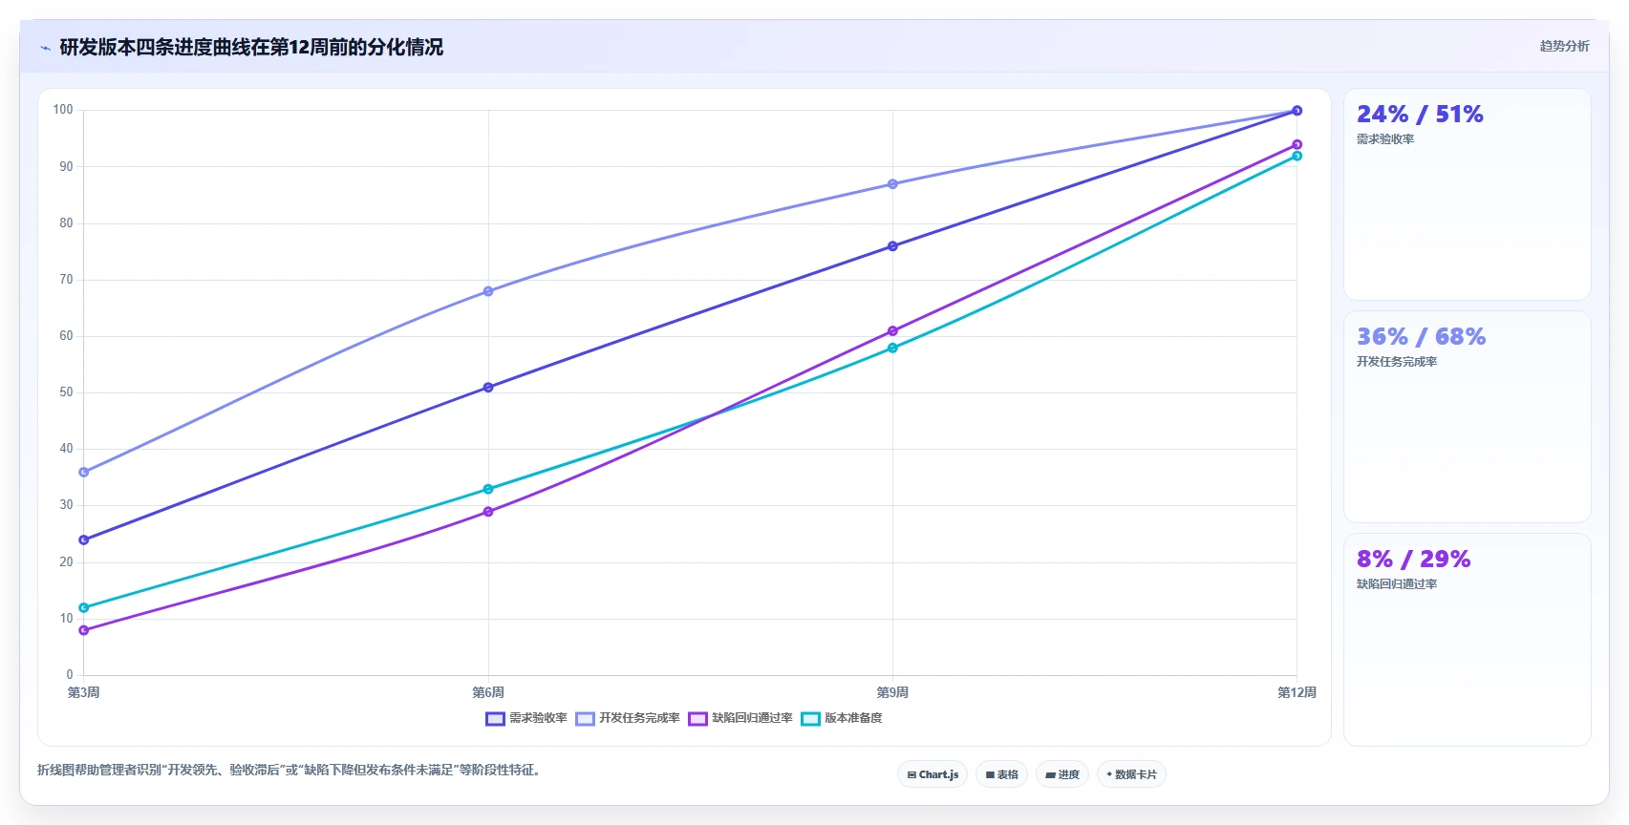Image resolution: width=1629 pixels, height=825 pixels.
Task: Click the sparkle icon inside the 数据卡片 chip
Action: (1109, 774)
